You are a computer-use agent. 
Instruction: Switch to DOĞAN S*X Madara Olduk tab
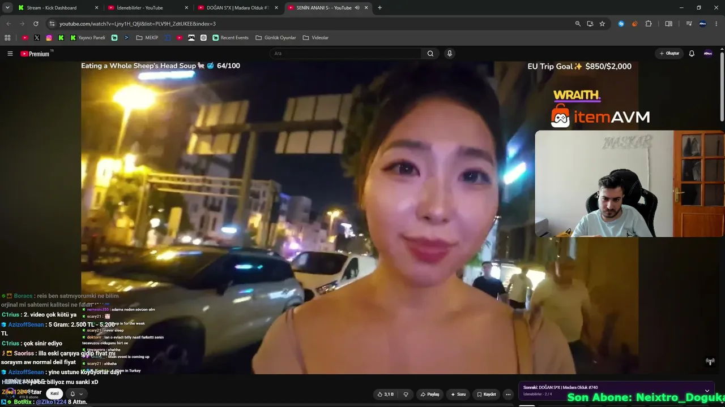click(x=238, y=8)
